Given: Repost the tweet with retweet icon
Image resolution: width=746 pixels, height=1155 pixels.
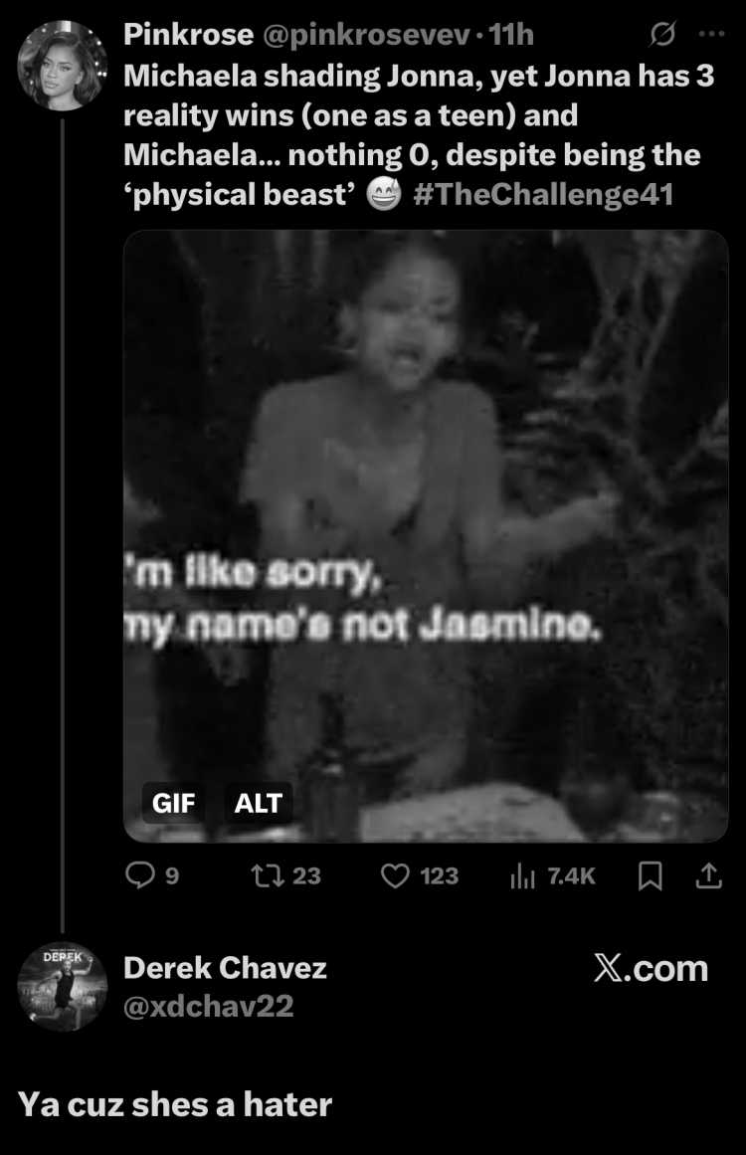Looking at the screenshot, I should click(285, 875).
